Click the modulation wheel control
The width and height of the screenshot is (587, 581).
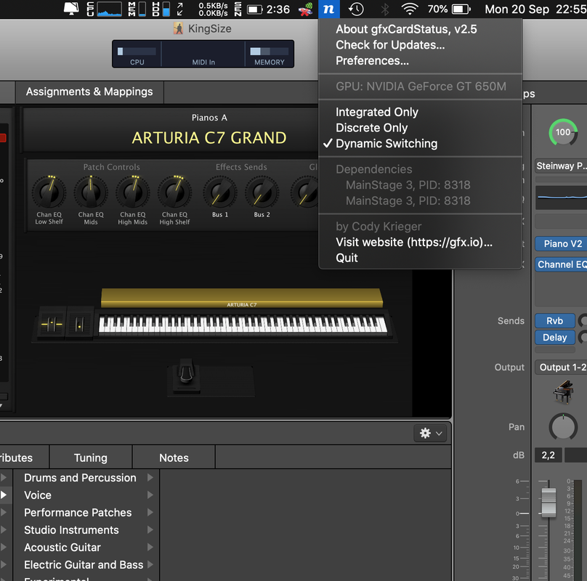pyautogui.click(x=79, y=324)
